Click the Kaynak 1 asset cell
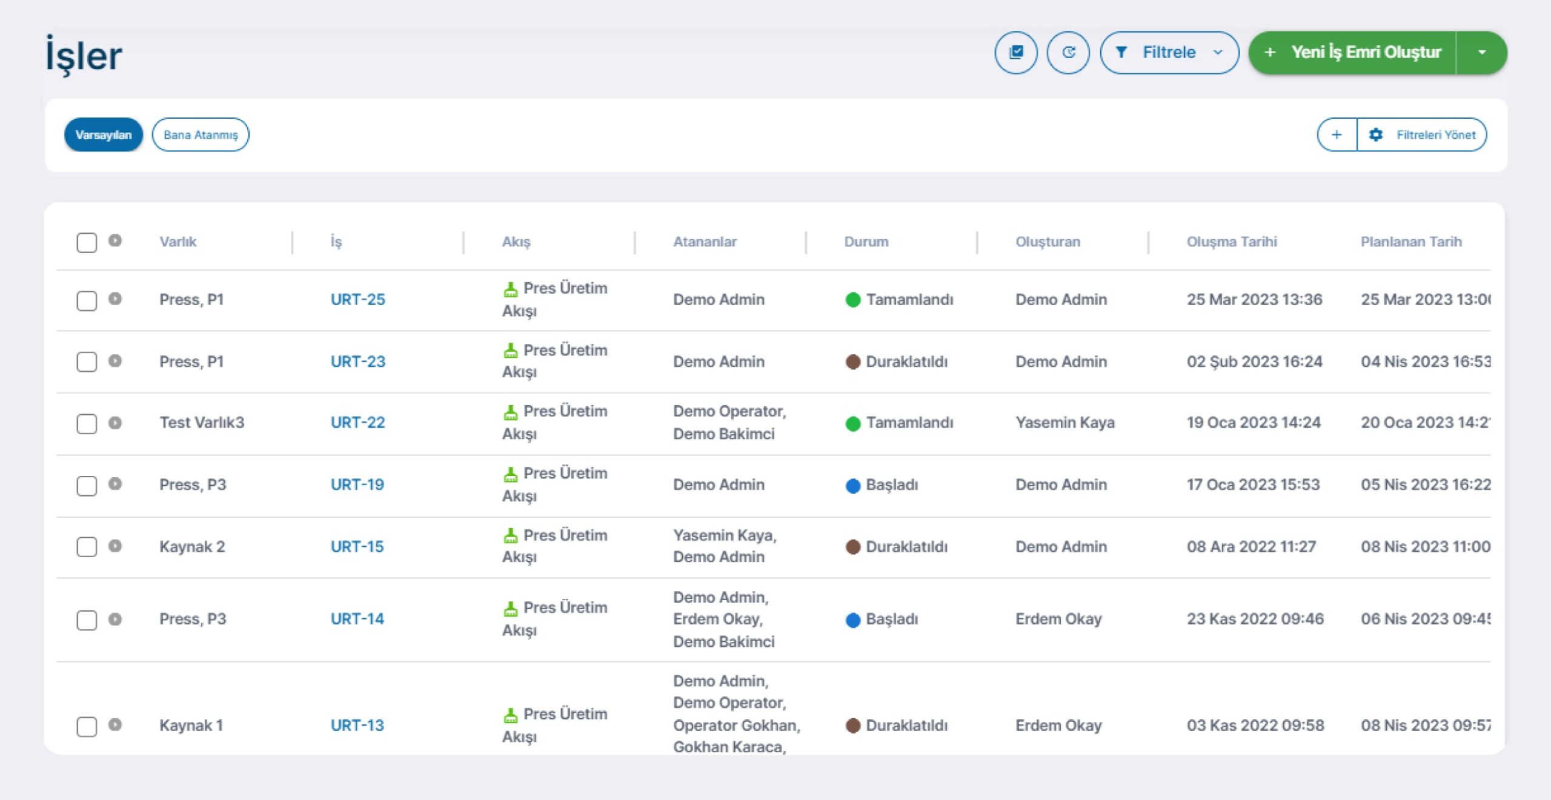This screenshot has height=800, width=1551. (191, 725)
